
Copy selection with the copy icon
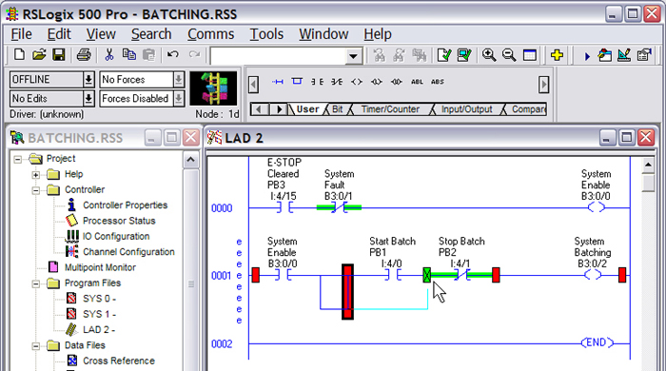click(x=129, y=55)
